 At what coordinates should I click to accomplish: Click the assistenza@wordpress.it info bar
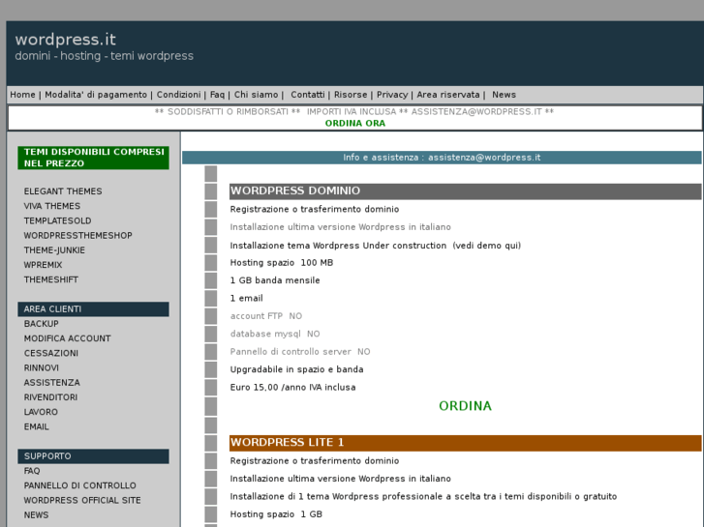pos(442,158)
